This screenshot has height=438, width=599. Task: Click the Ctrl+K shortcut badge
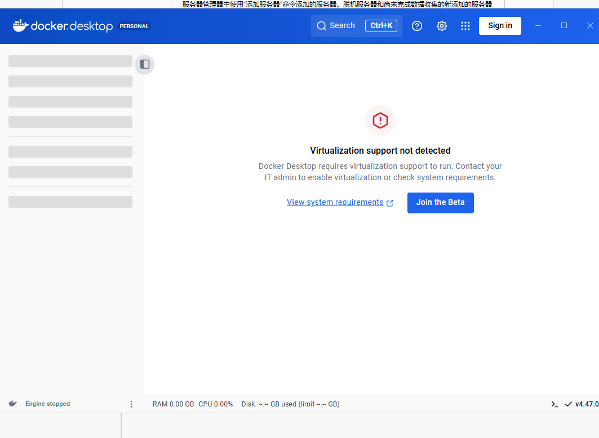tap(381, 25)
